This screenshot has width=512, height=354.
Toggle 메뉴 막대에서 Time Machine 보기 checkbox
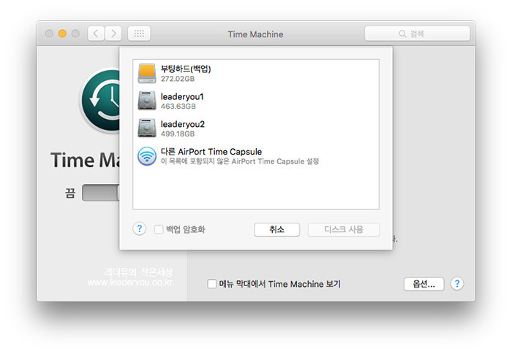click(212, 284)
